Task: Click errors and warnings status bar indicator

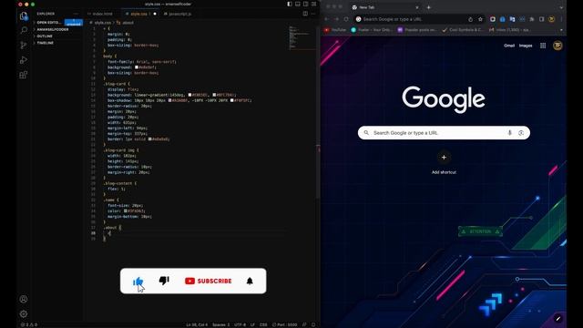Action: pyautogui.click(x=29, y=324)
